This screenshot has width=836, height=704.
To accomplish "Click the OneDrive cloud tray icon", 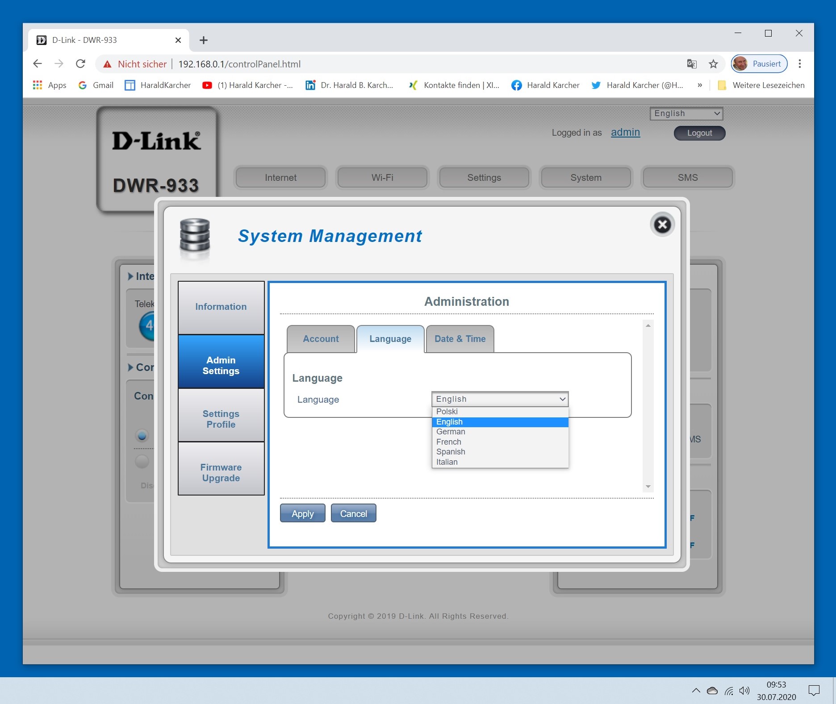I will [x=712, y=691].
